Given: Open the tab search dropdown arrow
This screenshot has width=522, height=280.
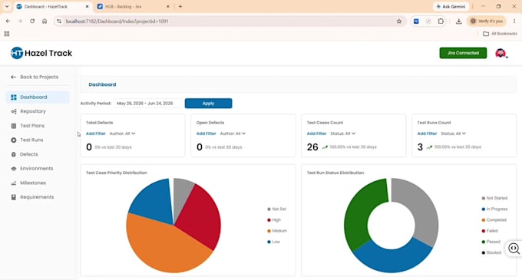Looking at the screenshot, I should 7,6.
